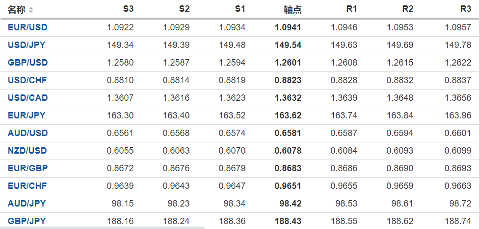This screenshot has width=480, height=229.
Task: Select the NZD/USD pair link
Action: 27,151
